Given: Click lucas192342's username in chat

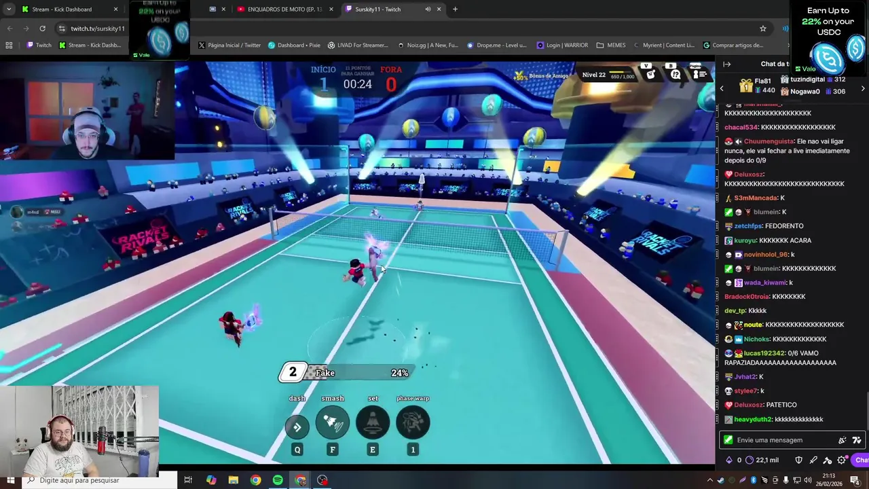Looking at the screenshot, I should point(764,353).
